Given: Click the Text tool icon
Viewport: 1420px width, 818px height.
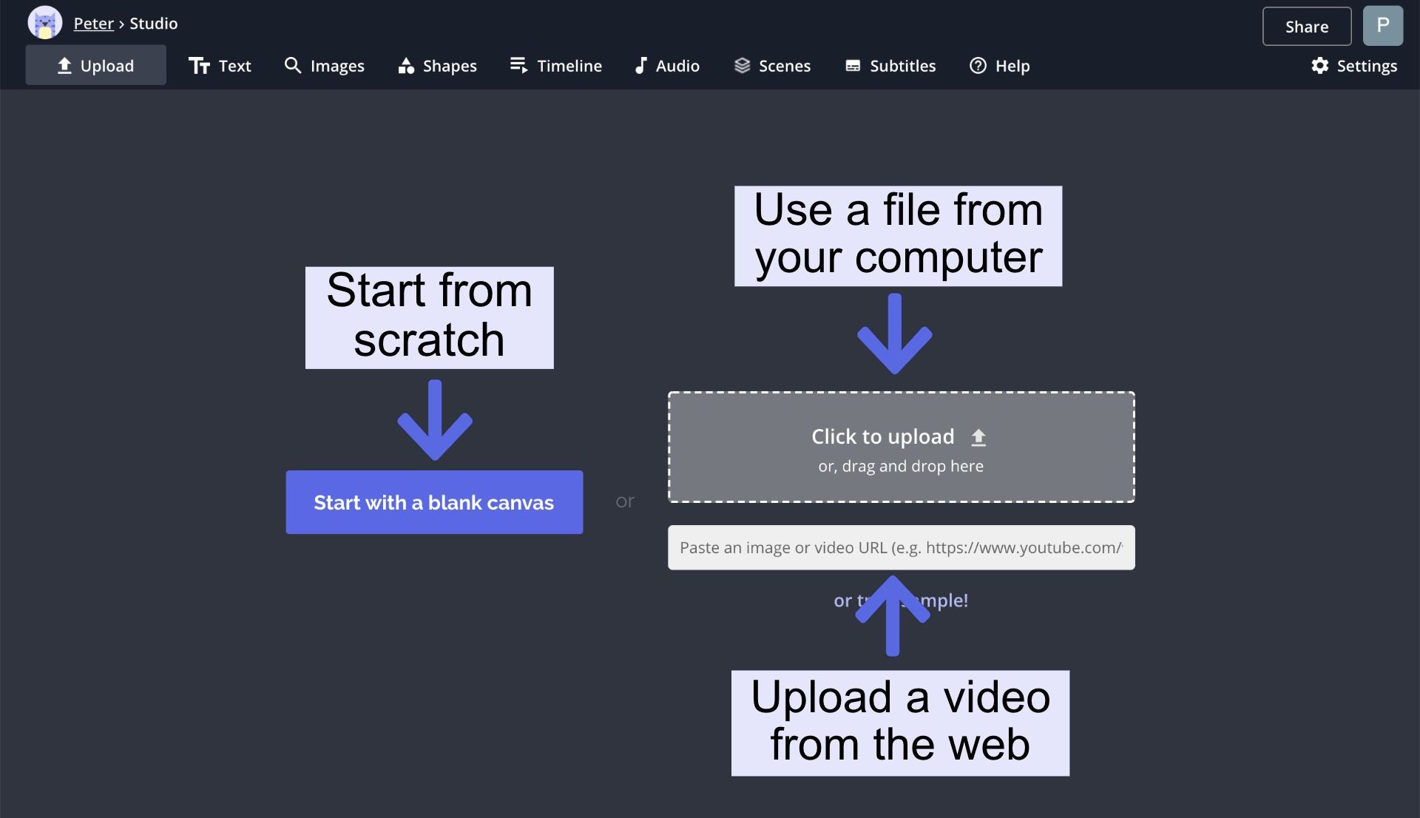Looking at the screenshot, I should click(199, 66).
